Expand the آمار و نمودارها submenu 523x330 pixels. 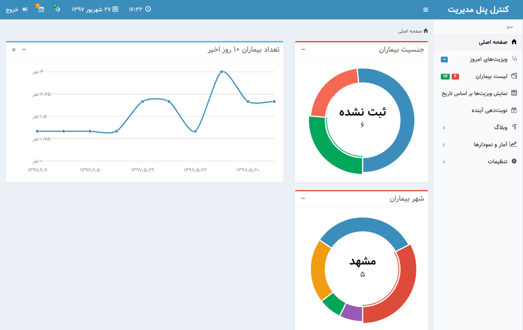490,144
